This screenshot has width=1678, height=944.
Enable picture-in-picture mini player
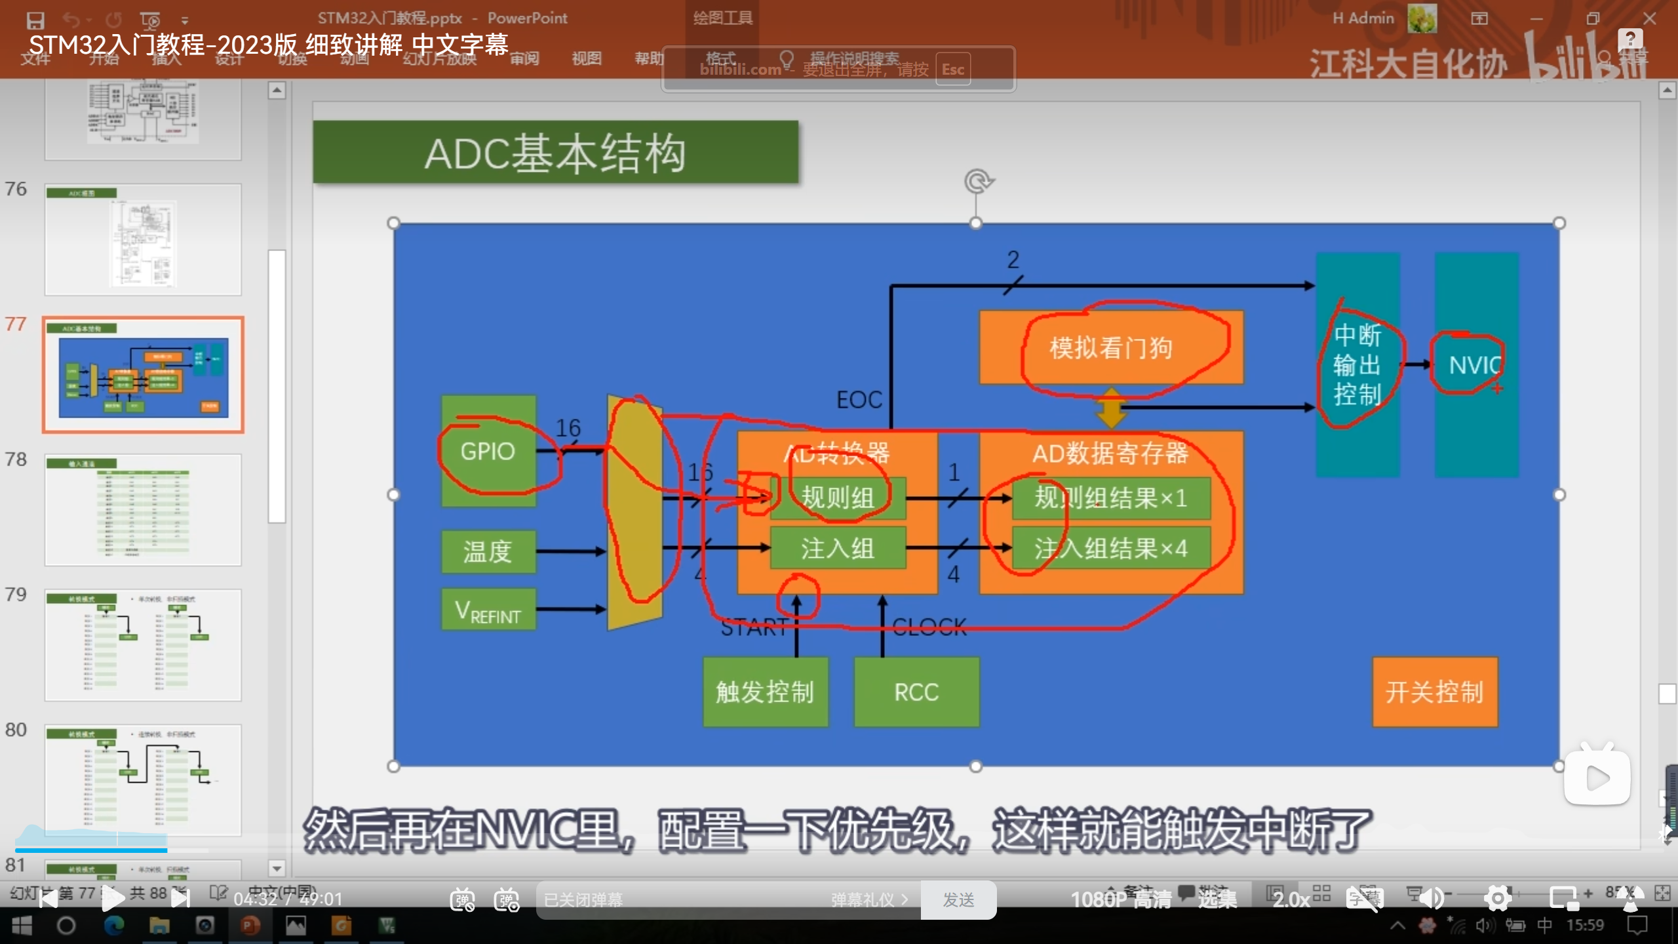point(1563,899)
